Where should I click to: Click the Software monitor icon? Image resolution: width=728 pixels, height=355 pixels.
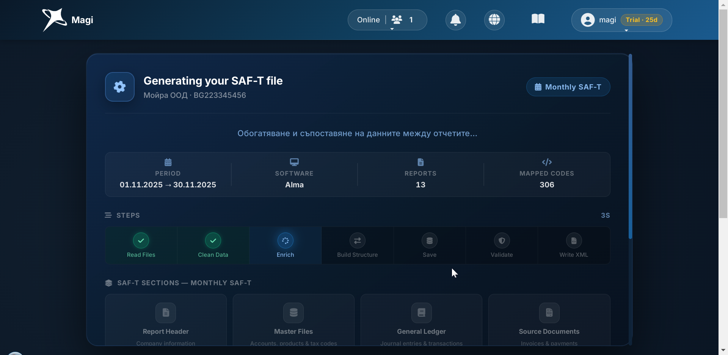[x=294, y=162]
